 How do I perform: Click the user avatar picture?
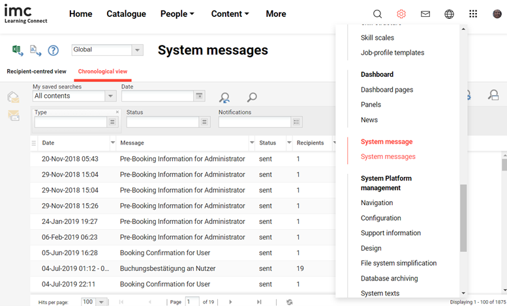pyautogui.click(x=497, y=14)
